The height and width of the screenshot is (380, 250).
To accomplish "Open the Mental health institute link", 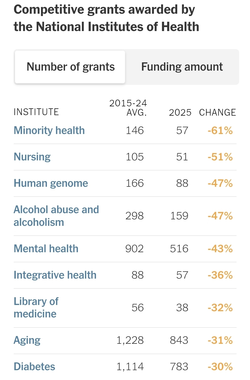I will click(x=46, y=249).
